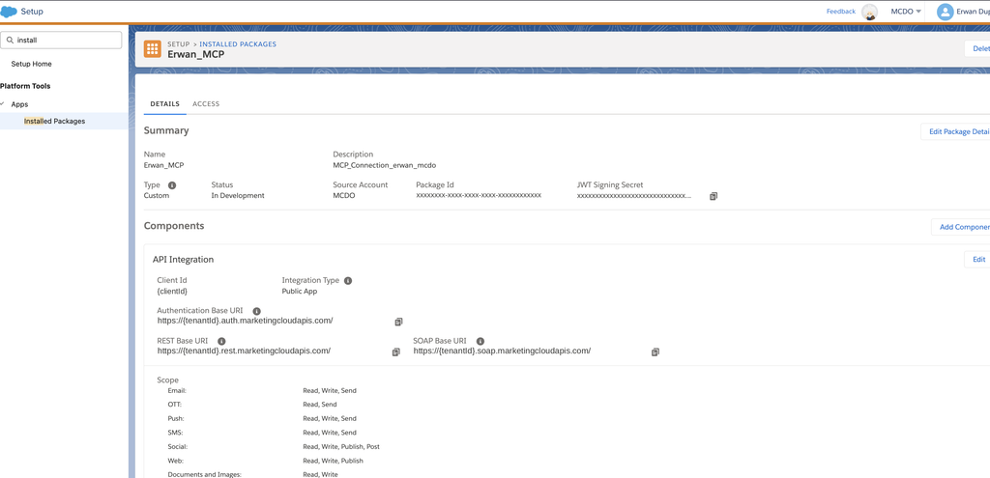Click the Setup breadcrumb

pyautogui.click(x=179, y=44)
